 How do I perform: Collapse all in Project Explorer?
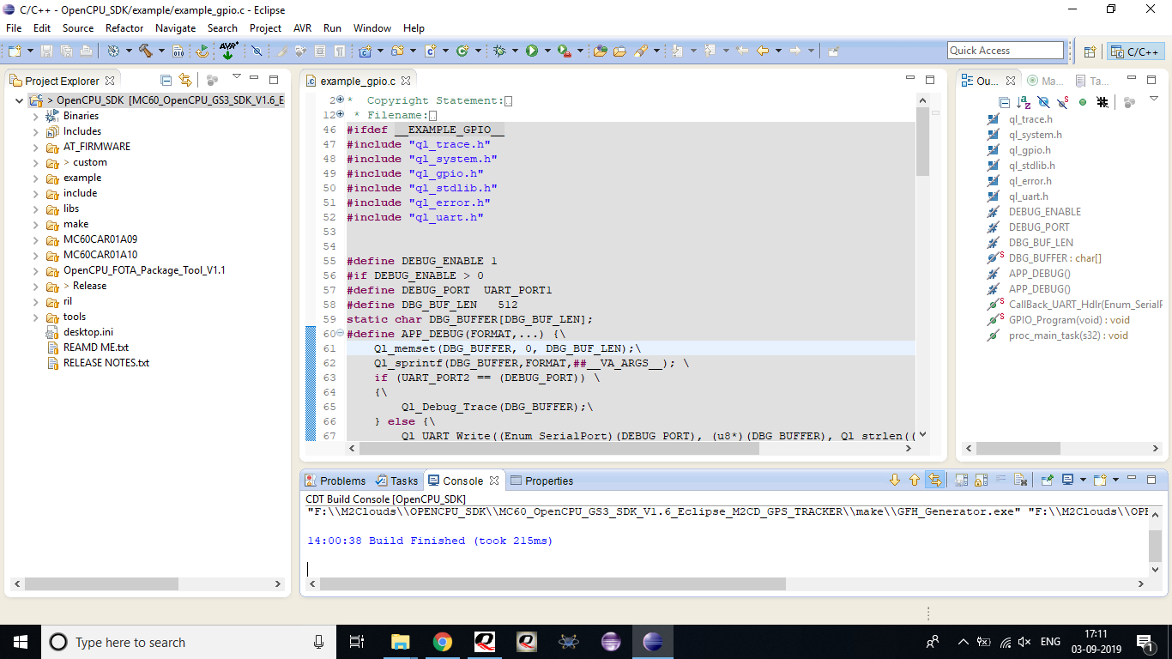point(166,81)
